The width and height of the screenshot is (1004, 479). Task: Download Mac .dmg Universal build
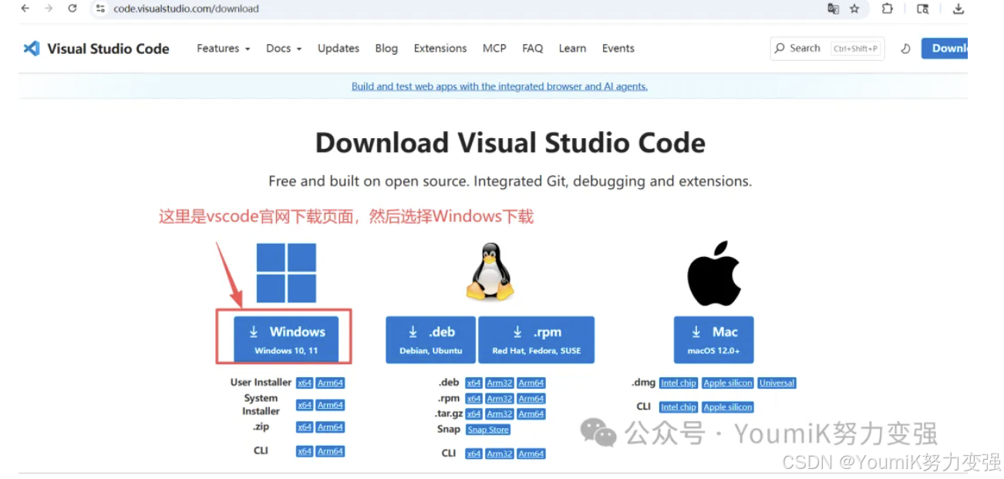(777, 383)
